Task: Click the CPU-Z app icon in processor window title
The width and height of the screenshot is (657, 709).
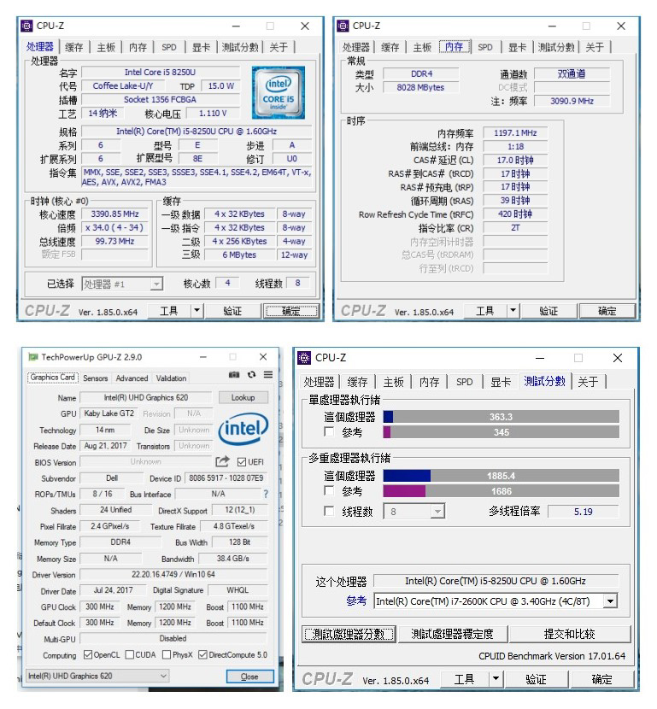Action: [27, 26]
